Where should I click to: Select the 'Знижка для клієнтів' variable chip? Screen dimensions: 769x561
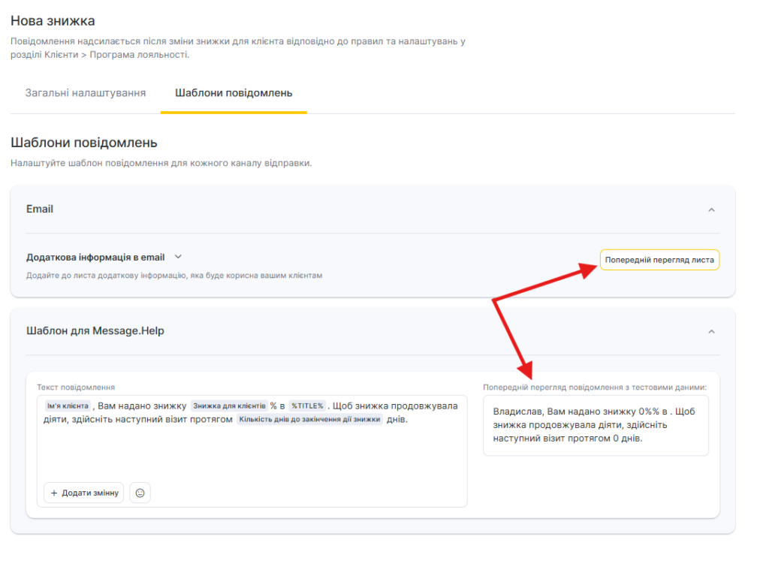point(229,406)
